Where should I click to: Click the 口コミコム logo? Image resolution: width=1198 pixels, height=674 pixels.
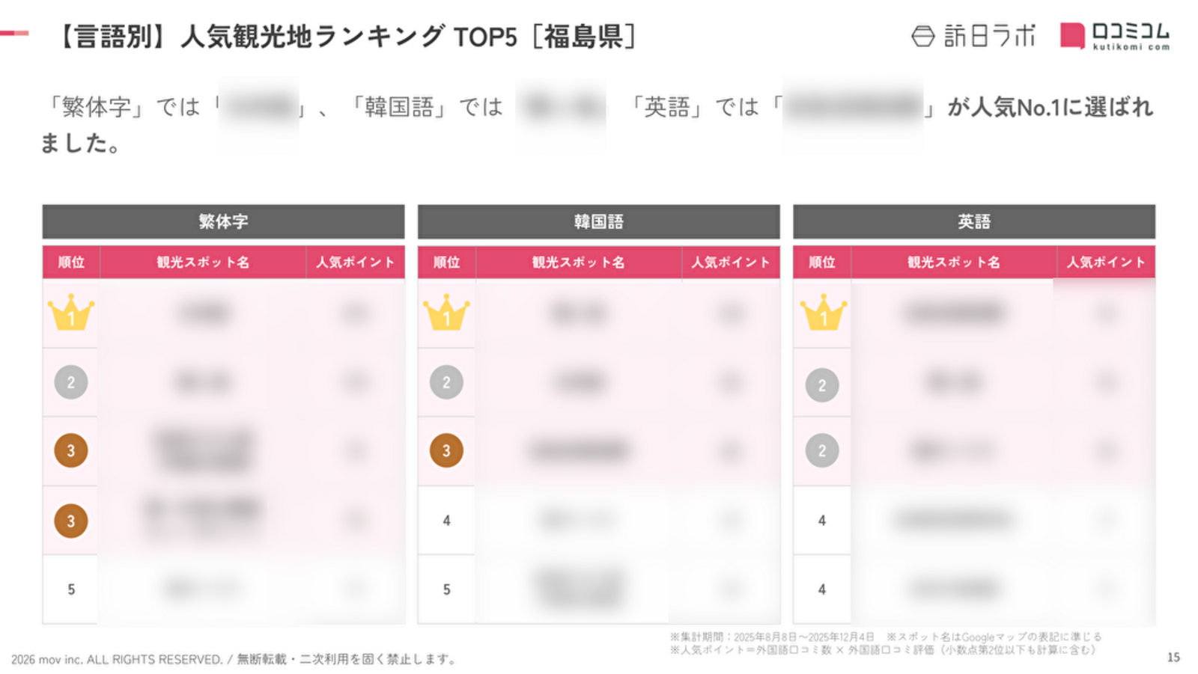(1115, 36)
